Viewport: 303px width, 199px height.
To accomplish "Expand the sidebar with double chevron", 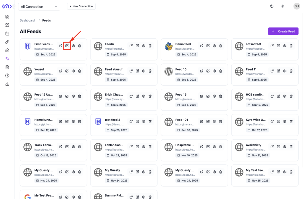I will [x=14, y=6].
